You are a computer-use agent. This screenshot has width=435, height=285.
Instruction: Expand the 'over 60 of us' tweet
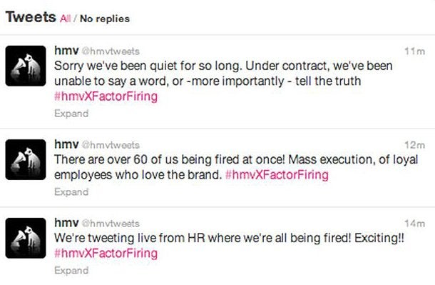pyautogui.click(x=71, y=191)
